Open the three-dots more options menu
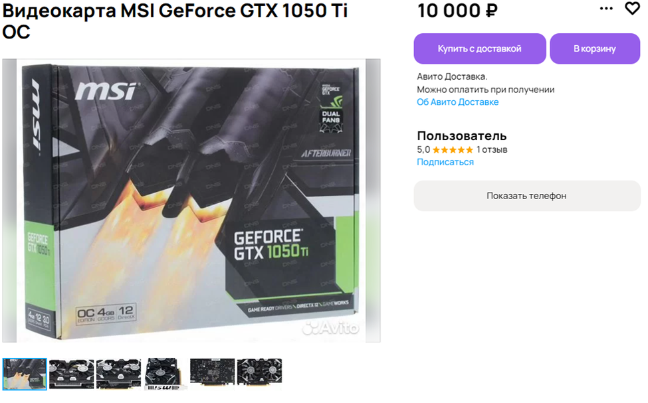The height and width of the screenshot is (403, 648). click(606, 8)
